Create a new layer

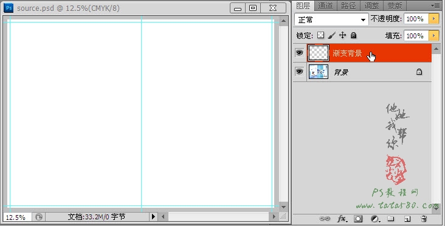[x=407, y=219]
